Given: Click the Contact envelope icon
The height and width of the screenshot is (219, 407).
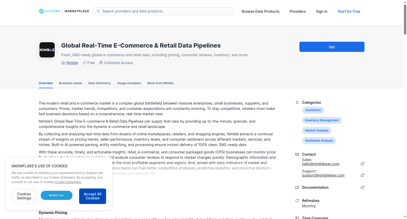Looking at the screenshot, I should tap(297, 154).
